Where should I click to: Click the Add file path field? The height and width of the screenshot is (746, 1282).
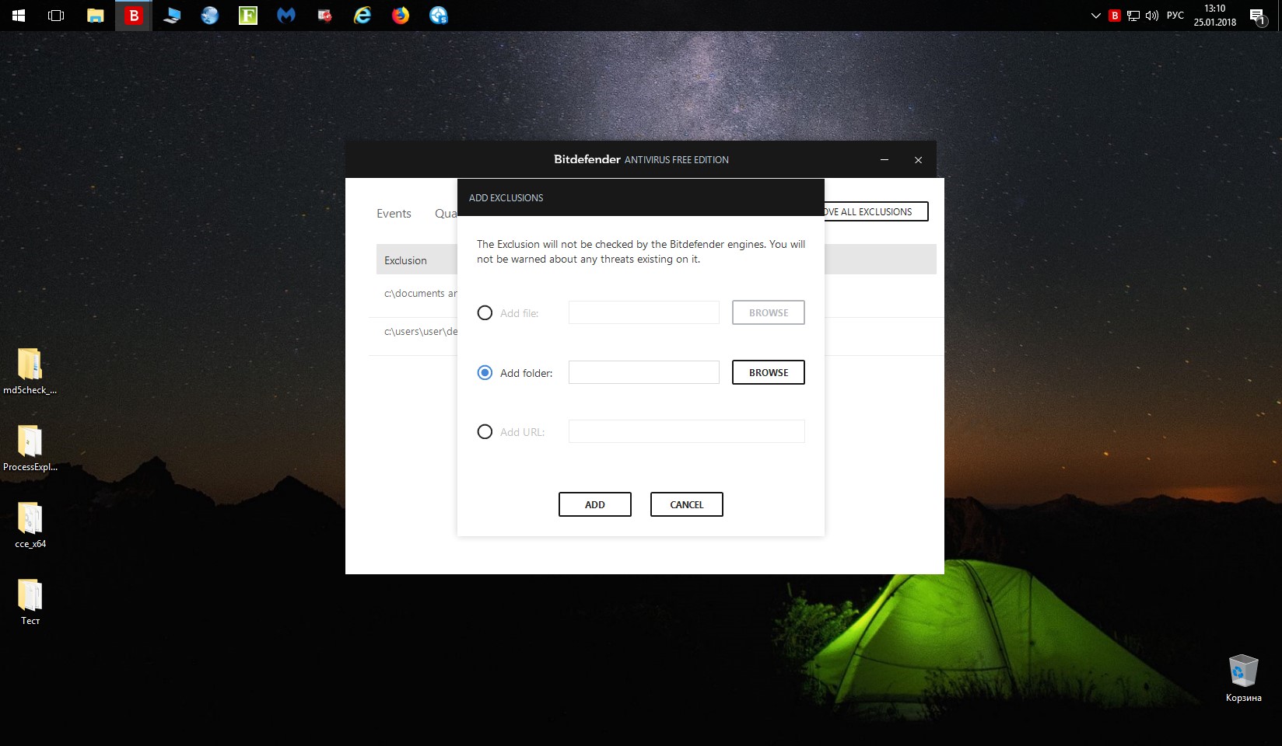tap(644, 312)
